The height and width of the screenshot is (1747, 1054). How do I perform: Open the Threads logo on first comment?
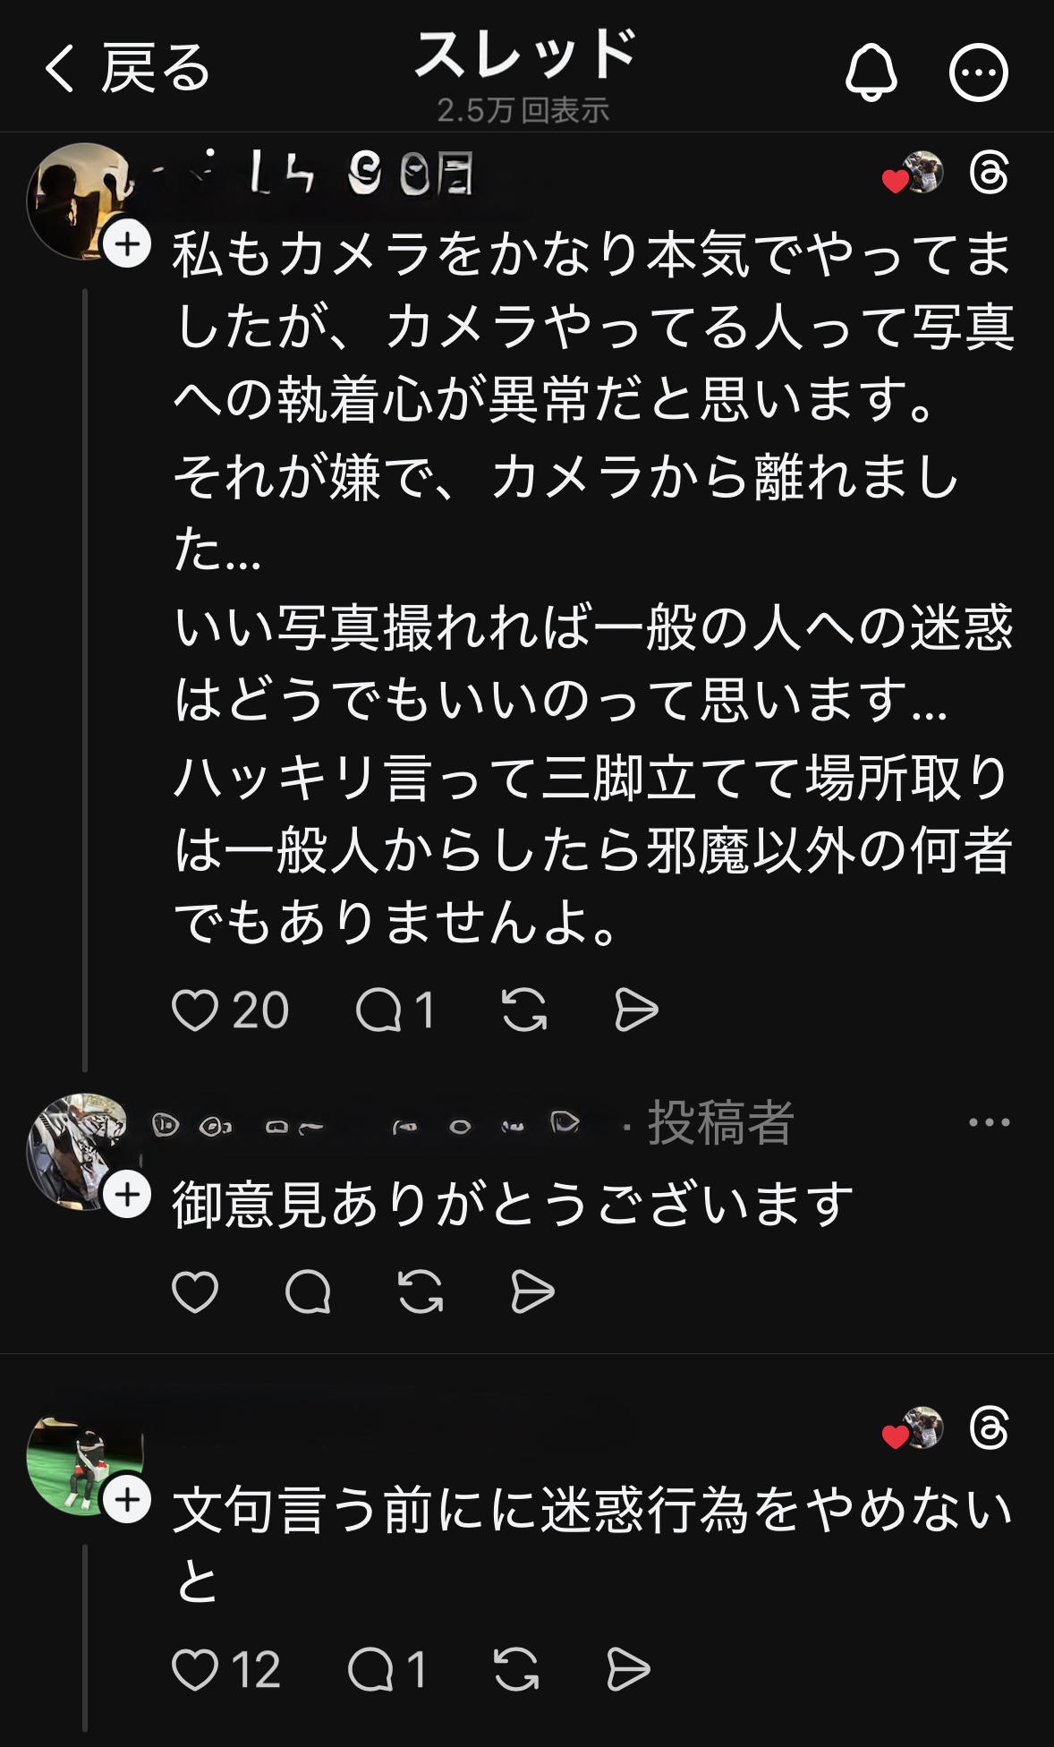click(x=989, y=173)
